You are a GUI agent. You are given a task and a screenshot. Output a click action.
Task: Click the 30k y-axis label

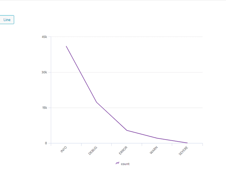pos(44,72)
